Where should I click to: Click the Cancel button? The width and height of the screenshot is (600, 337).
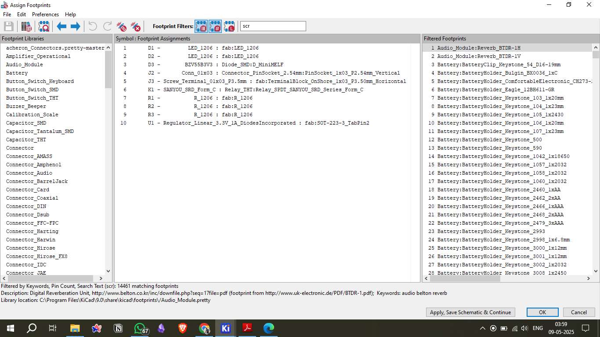click(579, 312)
